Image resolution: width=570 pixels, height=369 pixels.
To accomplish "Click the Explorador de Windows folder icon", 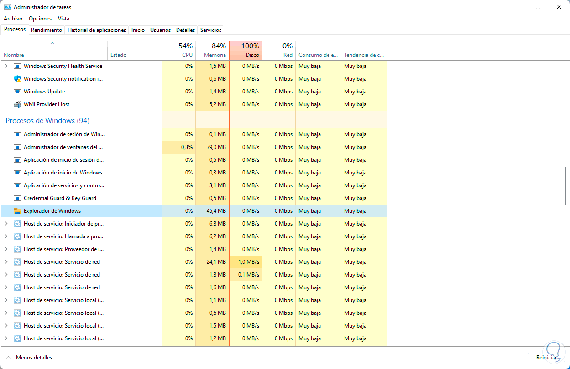I will pos(17,211).
